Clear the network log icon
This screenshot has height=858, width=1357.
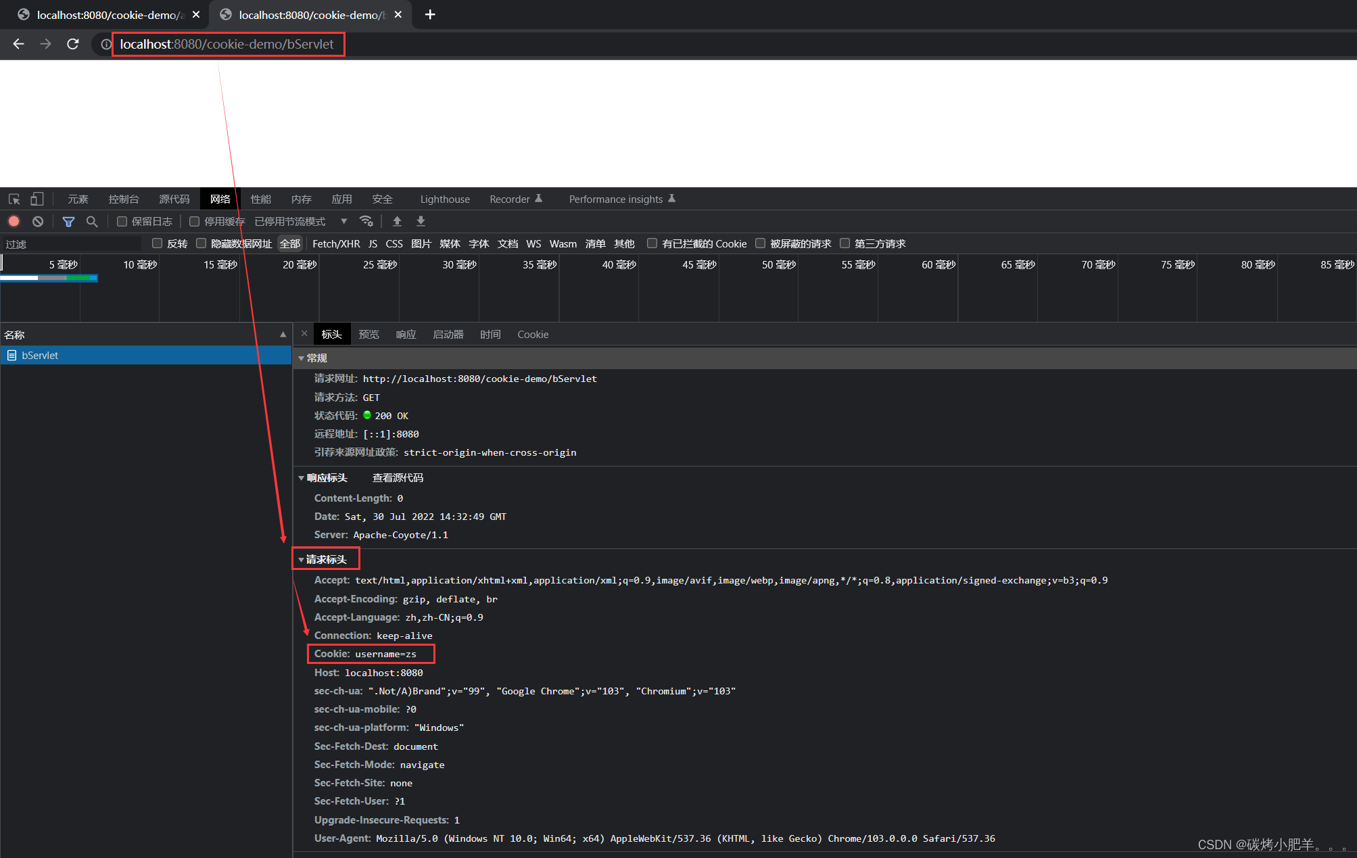(x=38, y=221)
